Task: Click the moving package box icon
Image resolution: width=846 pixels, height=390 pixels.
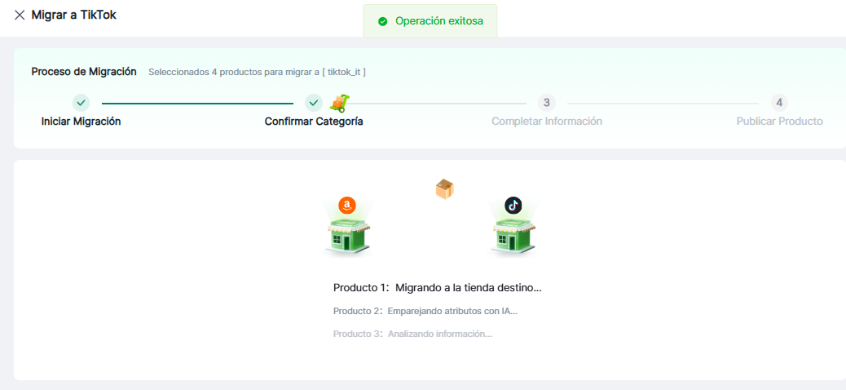Action: point(444,189)
